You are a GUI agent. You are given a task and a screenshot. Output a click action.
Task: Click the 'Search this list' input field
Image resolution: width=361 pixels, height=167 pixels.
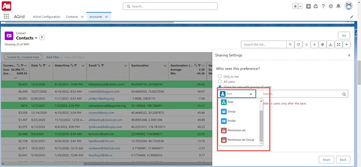coord(263,44)
